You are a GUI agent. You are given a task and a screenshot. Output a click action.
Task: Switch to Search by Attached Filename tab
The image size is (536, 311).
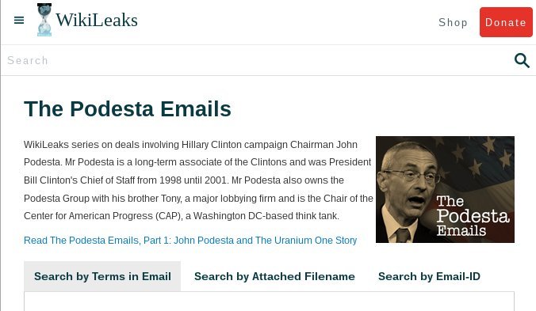point(274,276)
